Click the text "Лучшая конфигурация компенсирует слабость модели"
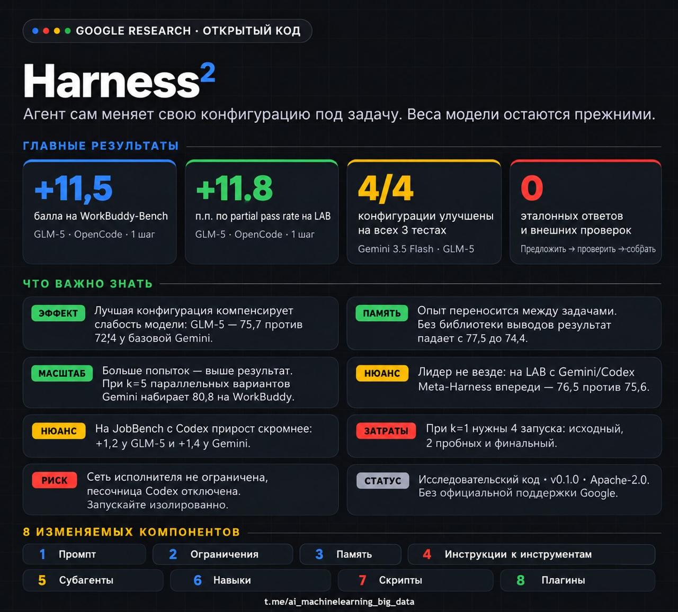The height and width of the screenshot is (612, 678). [194, 318]
